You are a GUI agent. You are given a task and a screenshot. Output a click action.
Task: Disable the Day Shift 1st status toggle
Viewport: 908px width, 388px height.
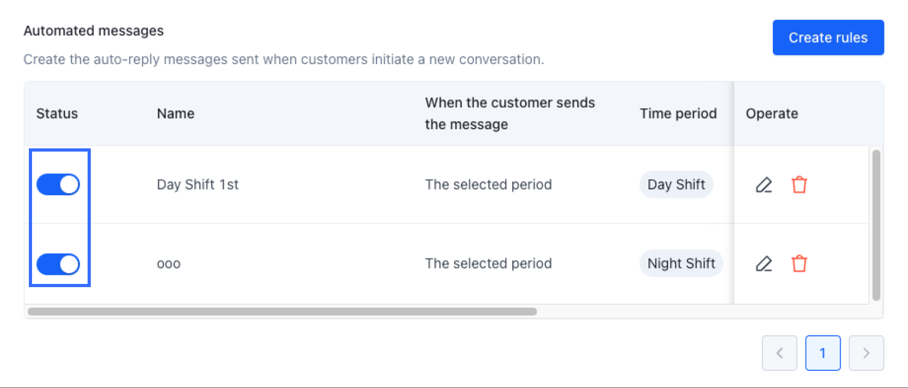click(58, 185)
